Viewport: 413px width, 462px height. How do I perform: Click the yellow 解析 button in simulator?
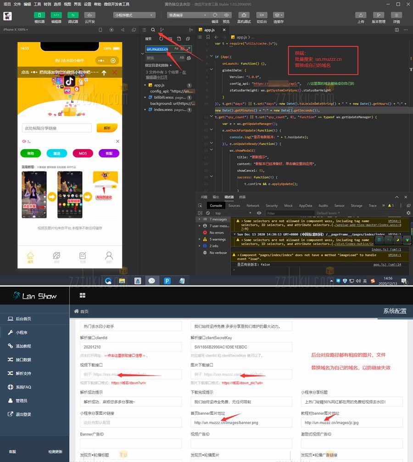[107, 128]
